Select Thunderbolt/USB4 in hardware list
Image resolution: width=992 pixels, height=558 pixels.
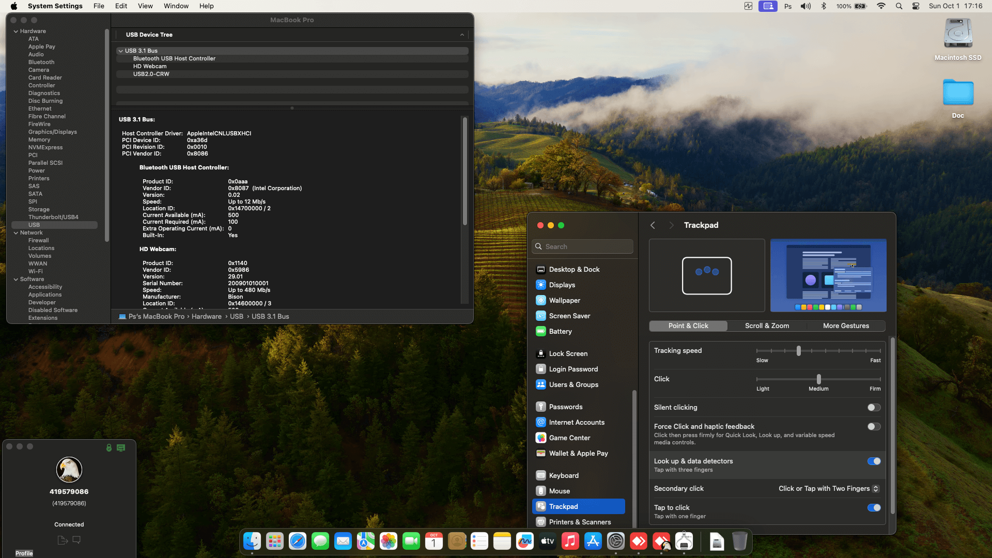(x=53, y=217)
